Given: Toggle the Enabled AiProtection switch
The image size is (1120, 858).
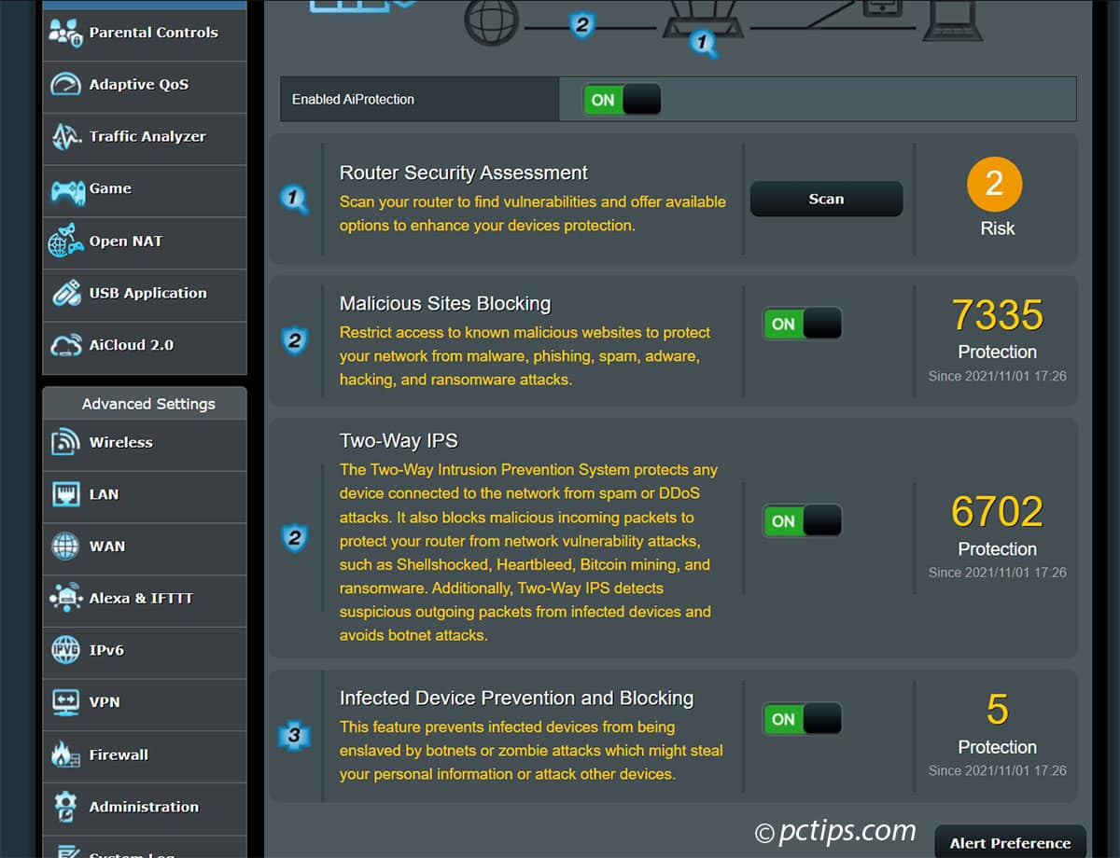Looking at the screenshot, I should click(x=622, y=98).
